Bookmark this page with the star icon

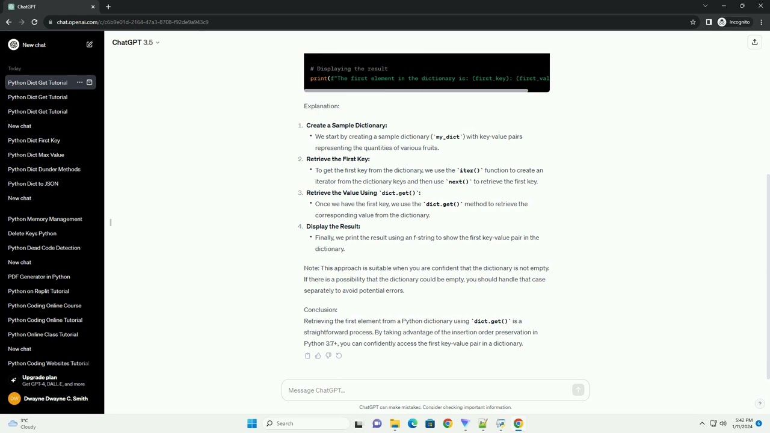[693, 22]
